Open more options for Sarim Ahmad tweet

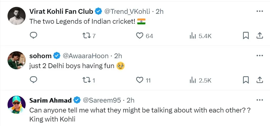259,100
